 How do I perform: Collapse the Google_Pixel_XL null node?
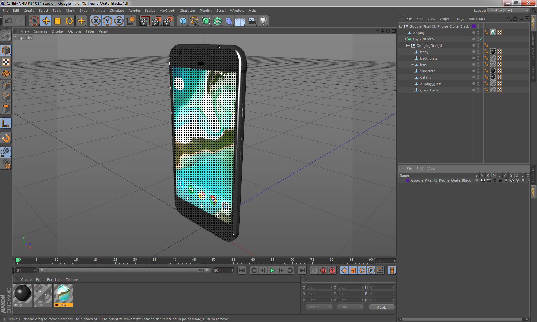(408, 45)
